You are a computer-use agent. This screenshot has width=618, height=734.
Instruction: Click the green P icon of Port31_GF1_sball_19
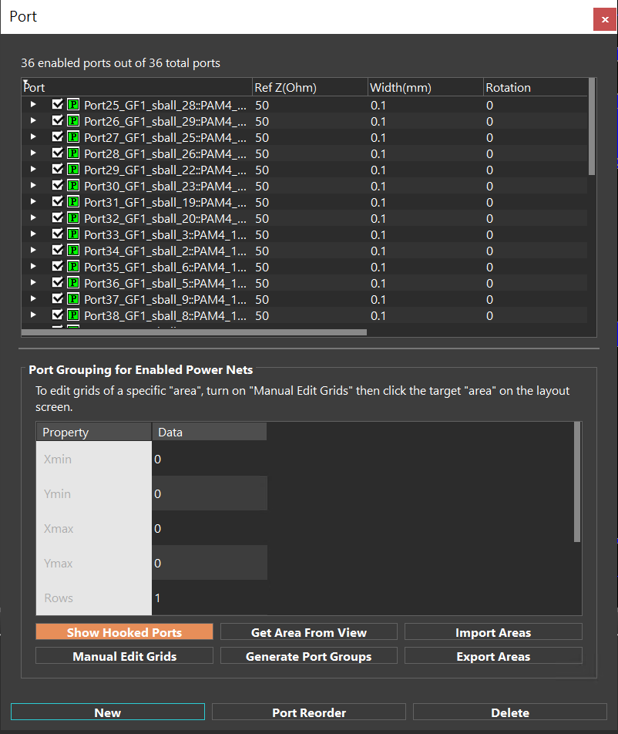pyautogui.click(x=73, y=201)
